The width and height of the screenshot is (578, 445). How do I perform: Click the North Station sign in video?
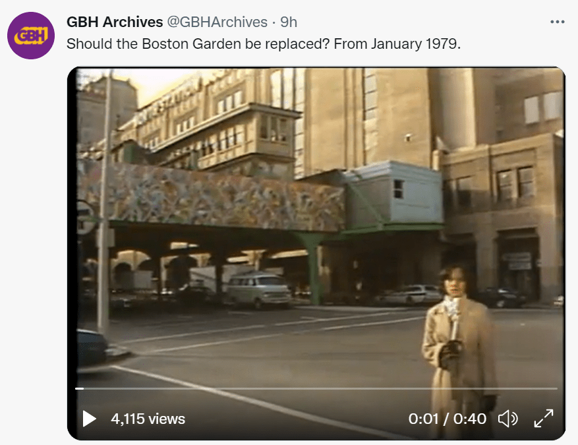tap(169, 102)
